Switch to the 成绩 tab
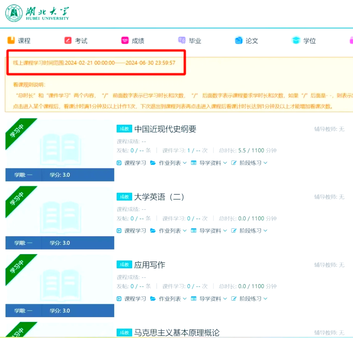Viewport: 353px width, 338px height. (133, 40)
